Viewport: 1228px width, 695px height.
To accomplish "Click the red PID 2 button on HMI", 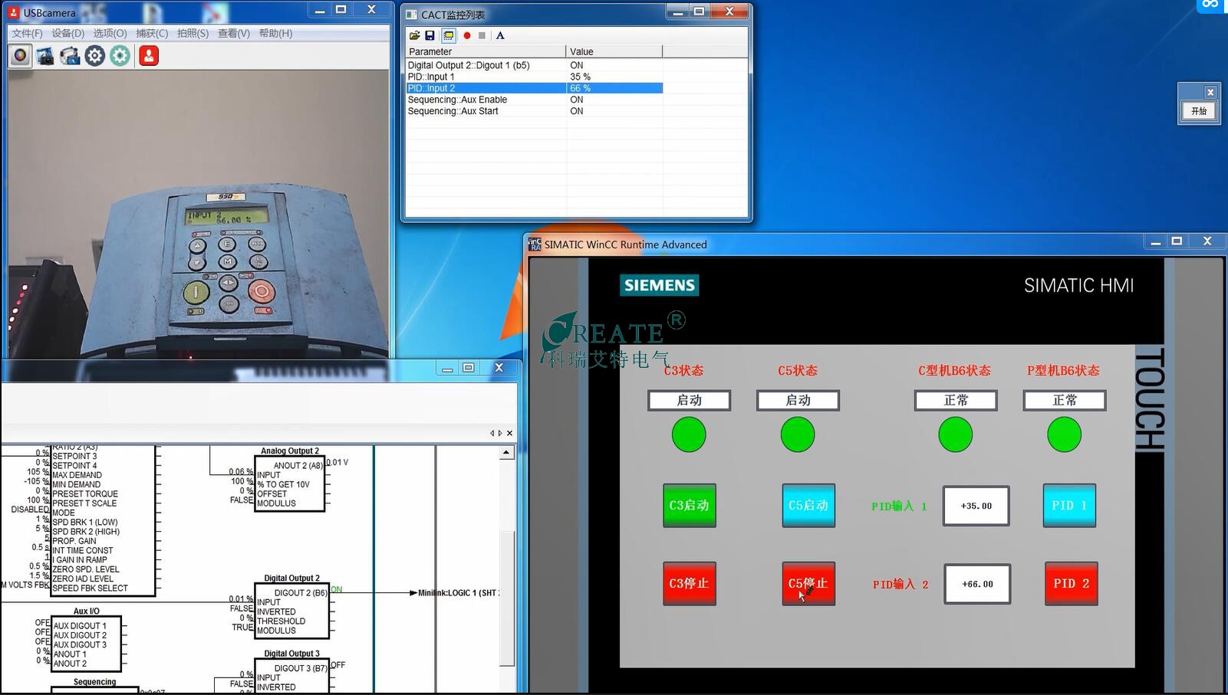I will (1071, 584).
